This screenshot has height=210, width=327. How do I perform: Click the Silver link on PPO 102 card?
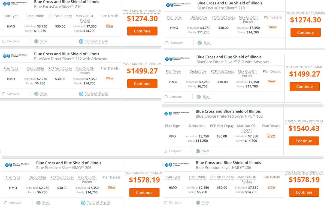click(205, 151)
